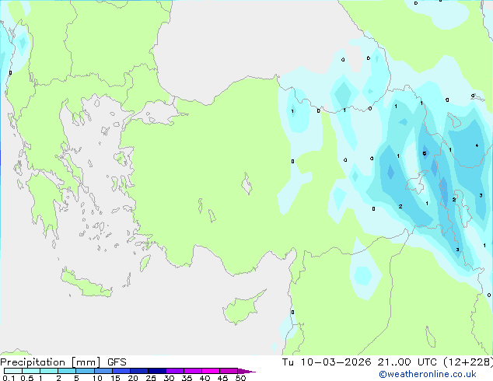
Task: Click the '30' legend scale label
Action: point(169,378)
